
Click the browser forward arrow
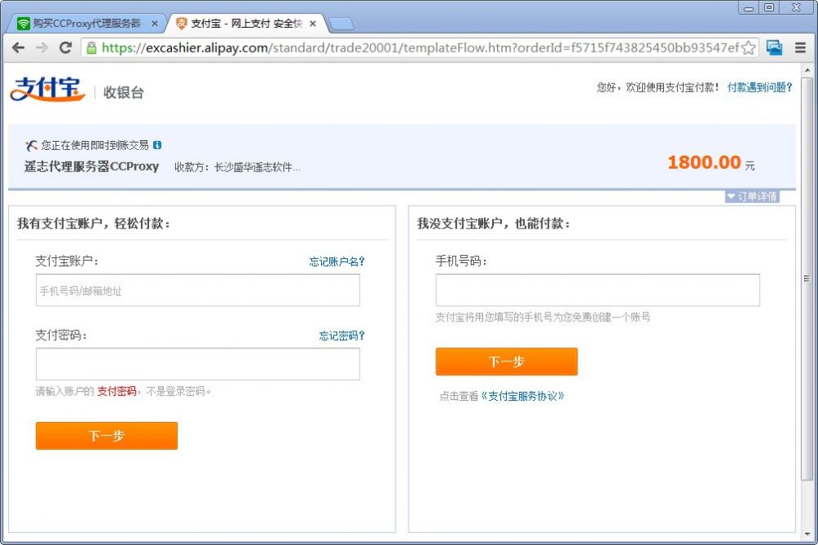click(x=42, y=48)
